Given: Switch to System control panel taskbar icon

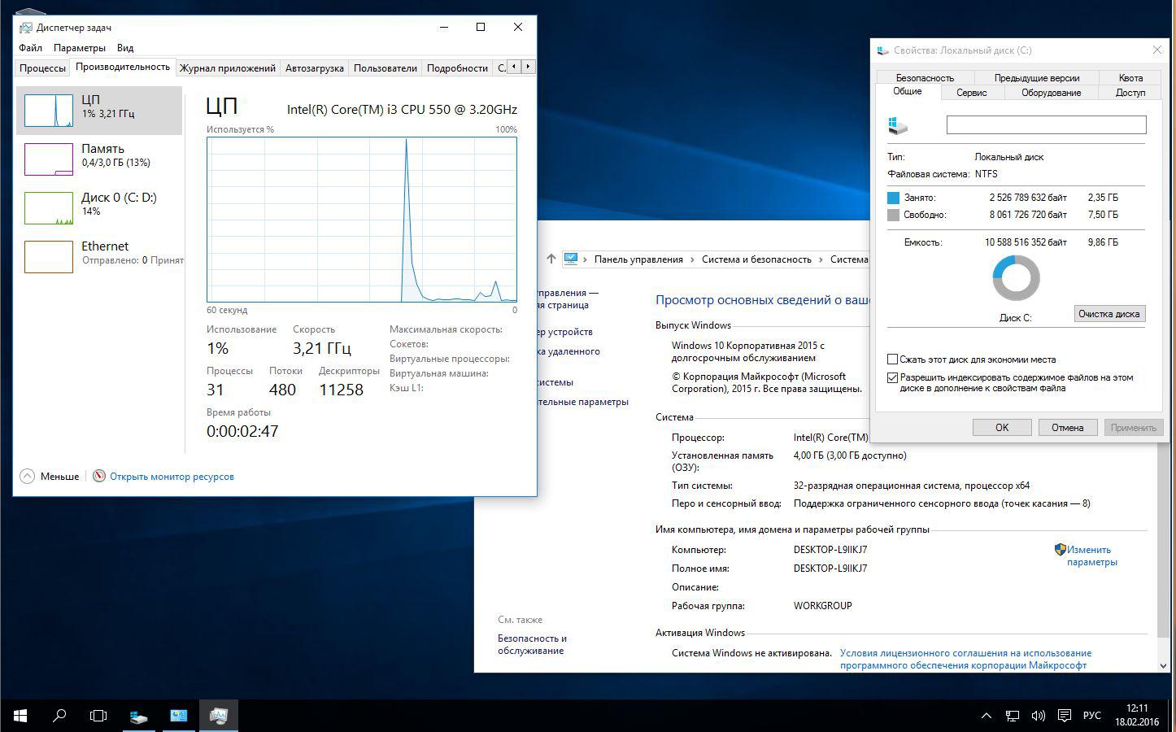Looking at the screenshot, I should pyautogui.click(x=178, y=716).
